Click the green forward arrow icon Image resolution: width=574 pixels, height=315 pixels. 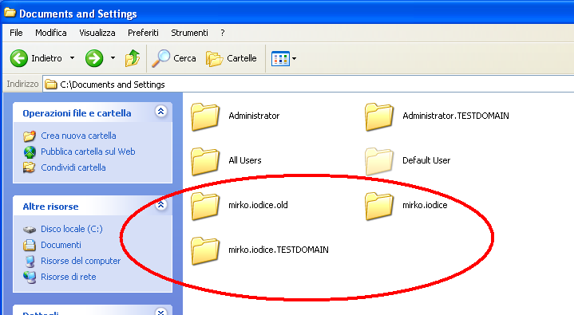click(x=94, y=58)
